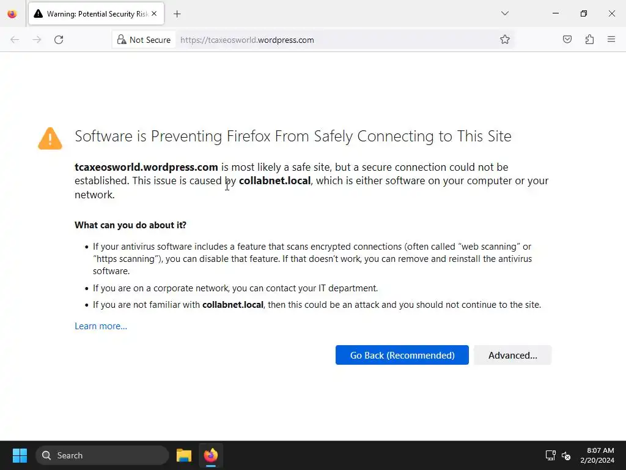Click the bold tcaxeosworld.wordpress.com text
Image resolution: width=626 pixels, height=470 pixels.
pos(146,167)
